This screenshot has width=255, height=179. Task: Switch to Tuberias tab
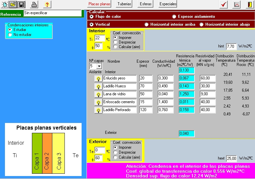point(124,4)
